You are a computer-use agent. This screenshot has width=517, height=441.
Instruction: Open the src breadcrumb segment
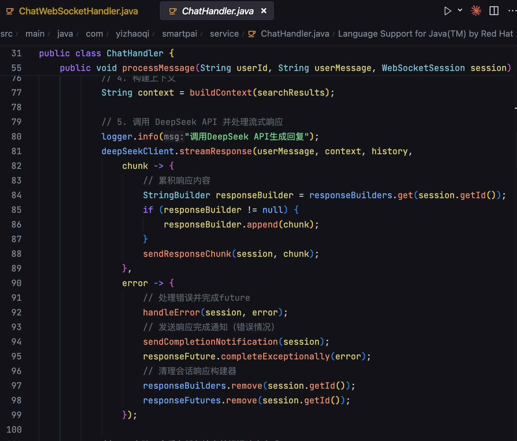(x=6, y=34)
